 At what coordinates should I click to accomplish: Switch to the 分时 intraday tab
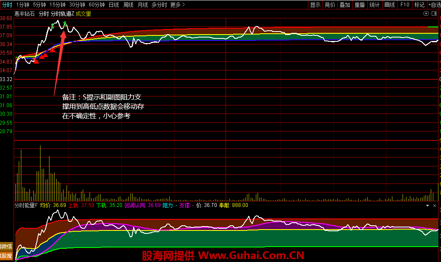click(7, 5)
